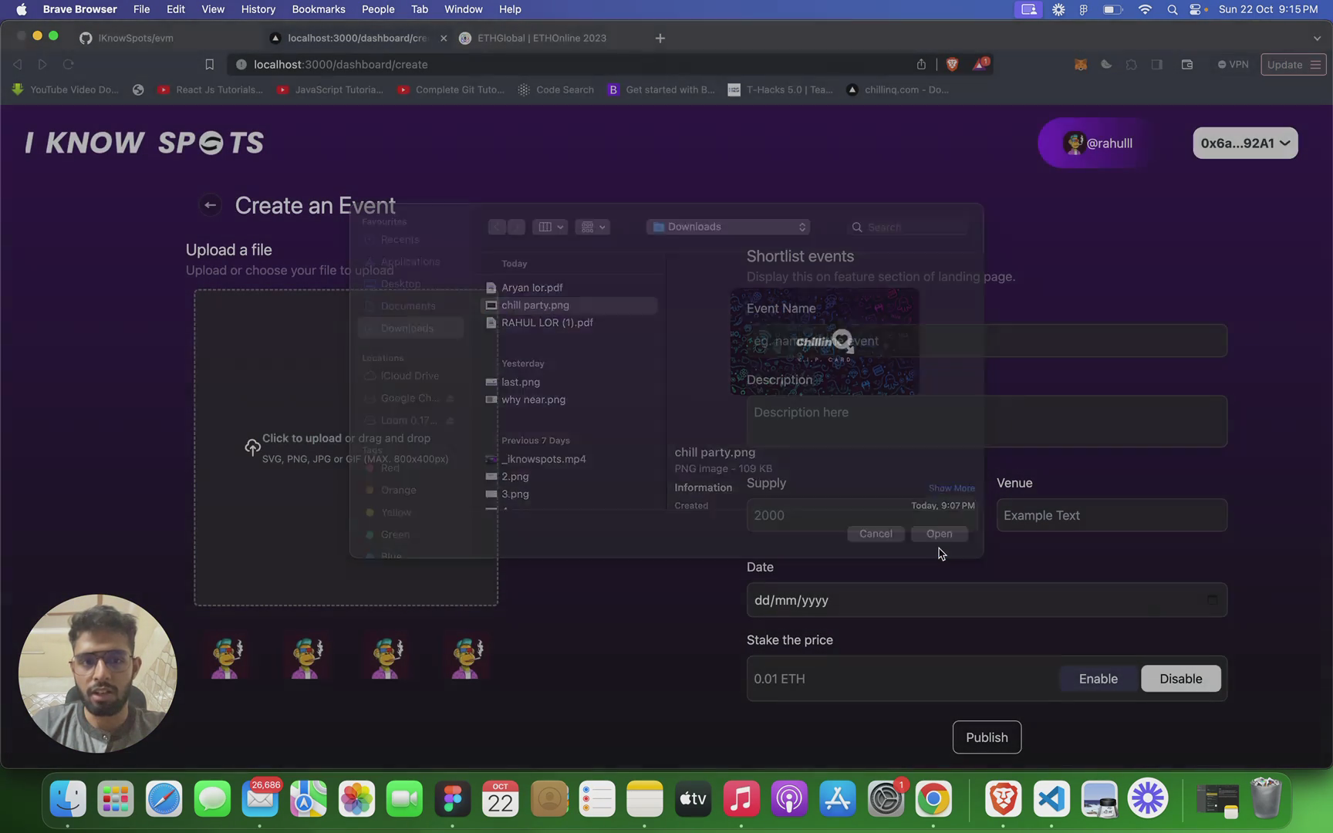Image resolution: width=1333 pixels, height=833 pixels.
Task: Open the Downloads folder location dropdown
Action: pos(728,227)
